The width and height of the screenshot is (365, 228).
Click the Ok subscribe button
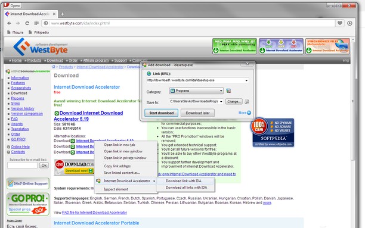(44, 165)
